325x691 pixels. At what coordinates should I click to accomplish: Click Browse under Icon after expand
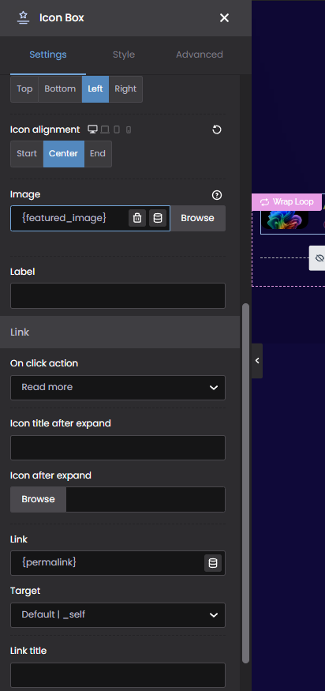[x=39, y=499]
